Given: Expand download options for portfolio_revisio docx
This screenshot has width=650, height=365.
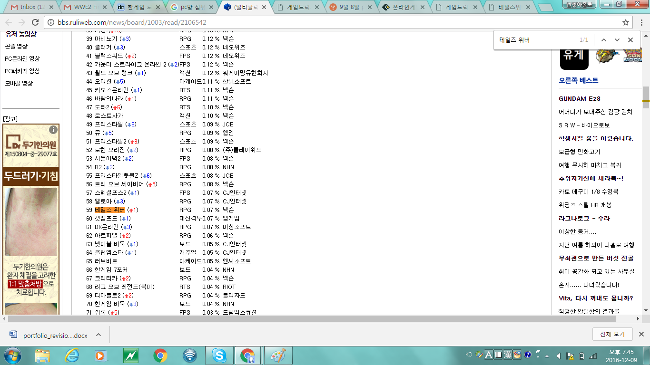Looking at the screenshot, I should (98, 335).
